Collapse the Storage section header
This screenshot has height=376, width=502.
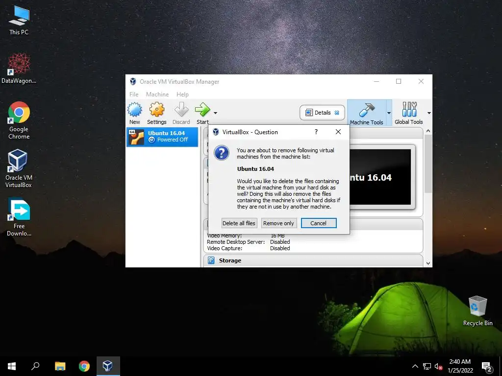313,260
